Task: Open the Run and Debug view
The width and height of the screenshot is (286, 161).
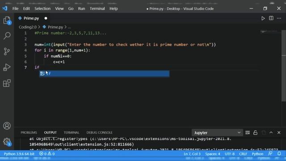Action: [x=7, y=68]
